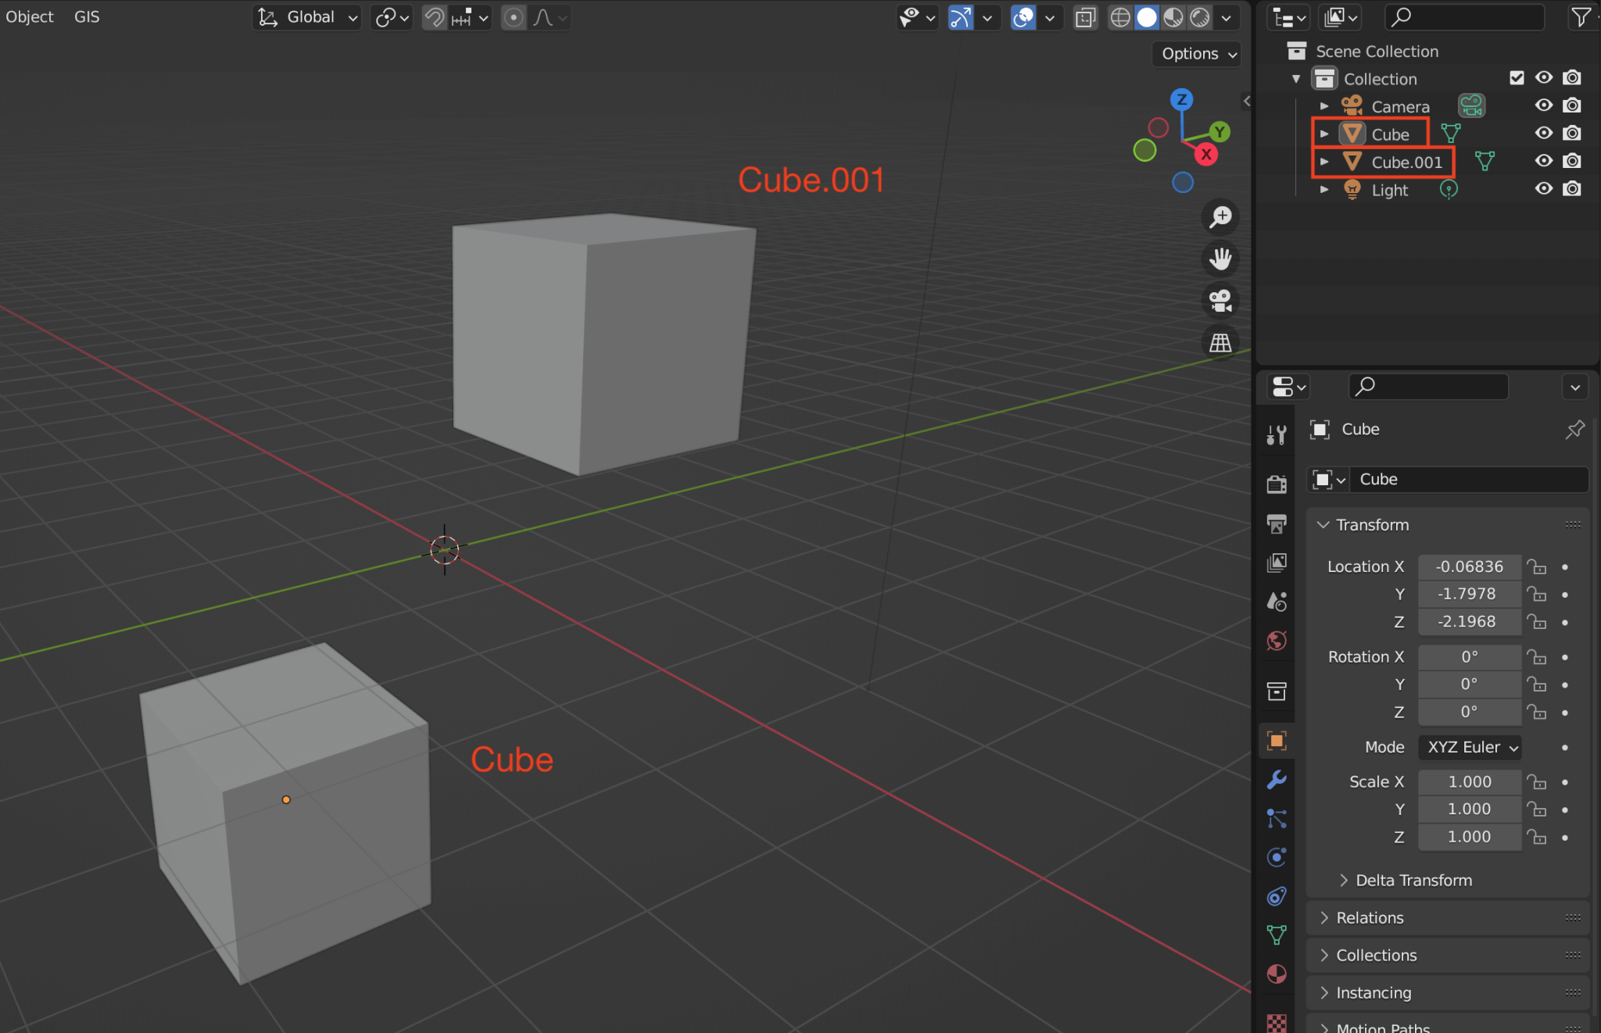Viewport: 1601px width, 1033px height.
Task: Open the rotation Mode dropdown showing XYZ Euler
Action: [1468, 747]
